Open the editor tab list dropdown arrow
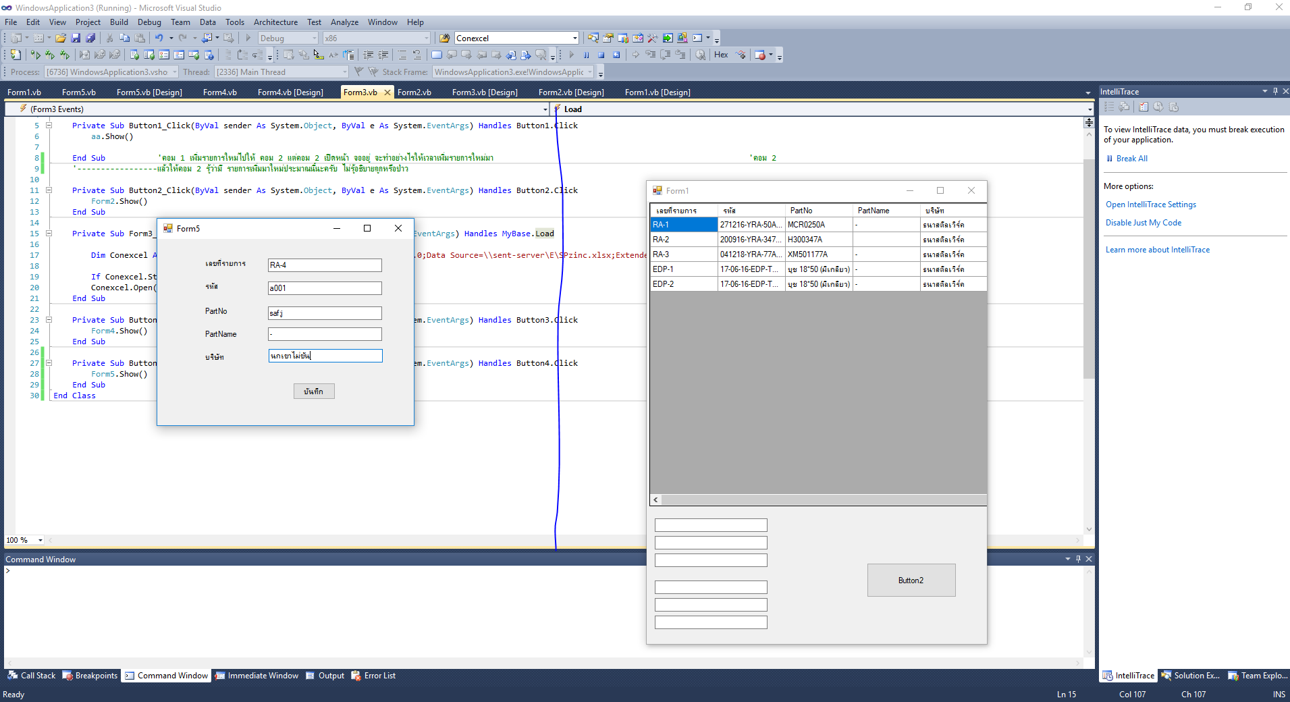 point(1087,92)
